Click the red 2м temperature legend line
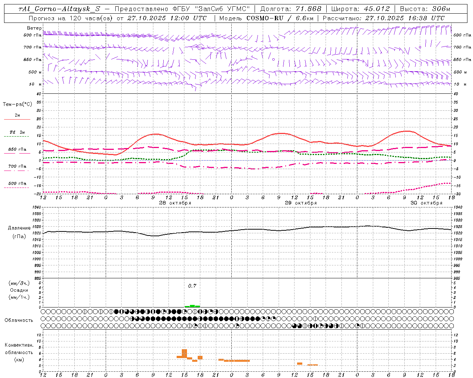 coord(17,119)
